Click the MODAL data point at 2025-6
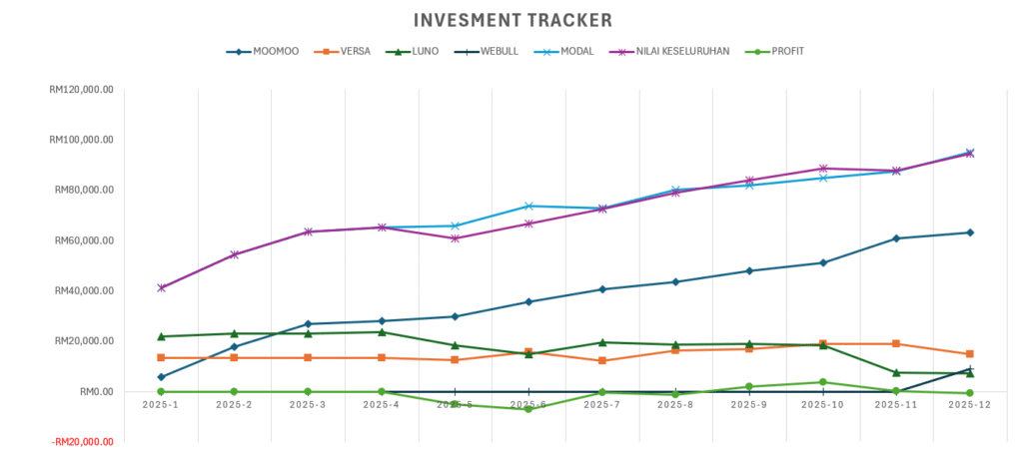 [527, 207]
